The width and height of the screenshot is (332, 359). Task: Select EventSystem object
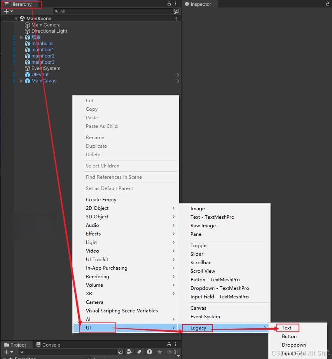coord(46,68)
